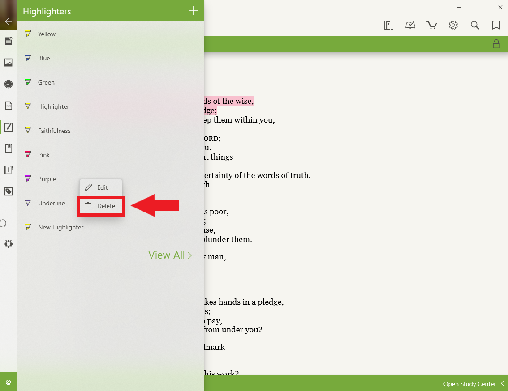This screenshot has height=391, width=508.
Task: Open the tags icon in sidebar
Action: point(9,191)
